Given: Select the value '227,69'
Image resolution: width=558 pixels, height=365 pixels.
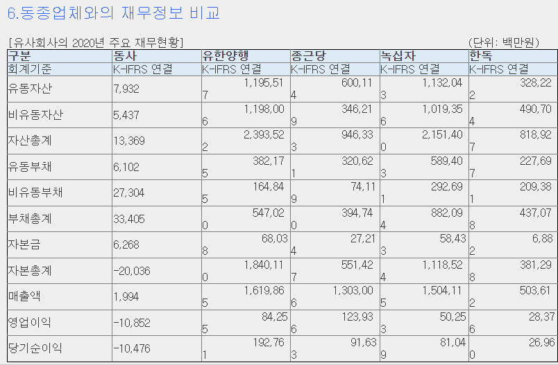Looking at the screenshot, I should pos(536,161).
